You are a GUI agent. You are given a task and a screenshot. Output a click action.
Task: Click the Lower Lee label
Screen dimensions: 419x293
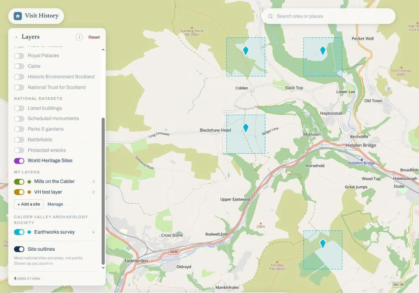point(346,92)
